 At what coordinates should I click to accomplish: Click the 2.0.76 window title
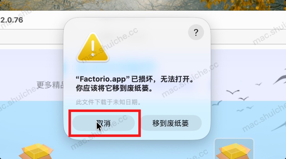12,20
